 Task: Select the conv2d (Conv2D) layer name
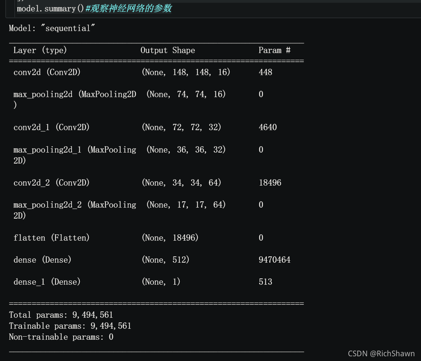47,72
